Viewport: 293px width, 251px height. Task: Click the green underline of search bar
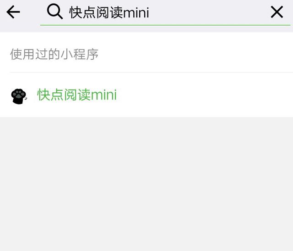pos(165,25)
